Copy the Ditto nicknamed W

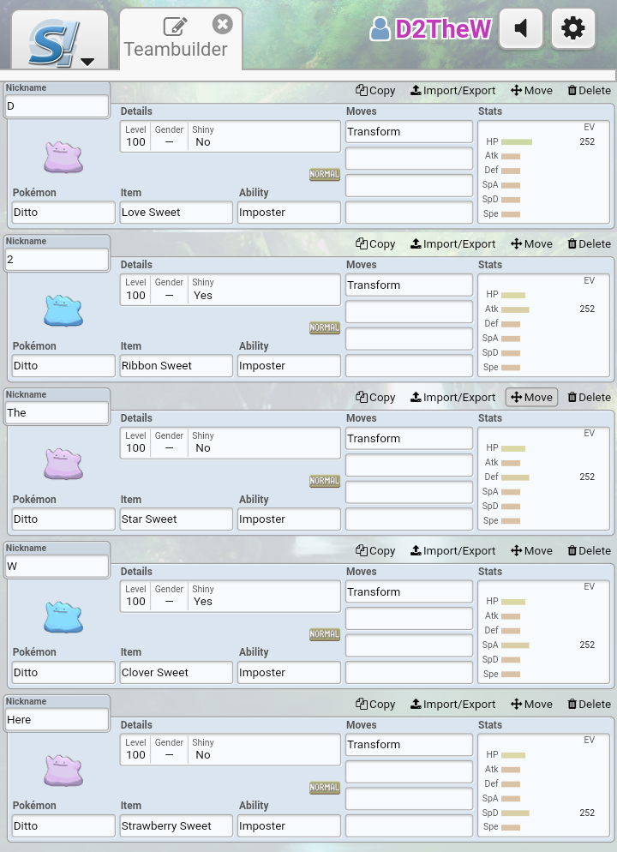pos(375,550)
